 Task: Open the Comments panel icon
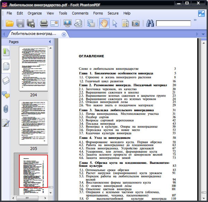tap(6, 95)
